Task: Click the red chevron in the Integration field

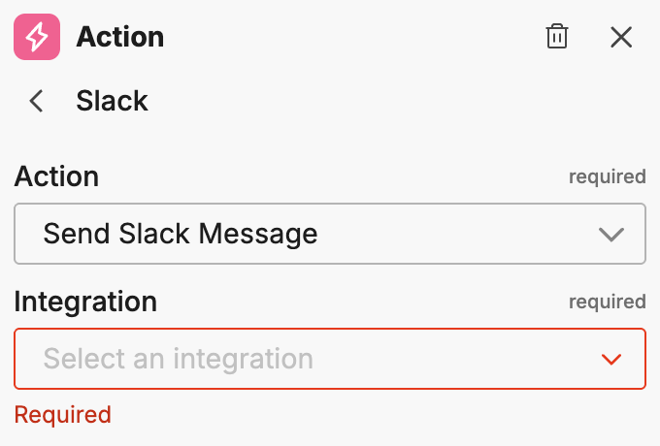Action: 610,360
